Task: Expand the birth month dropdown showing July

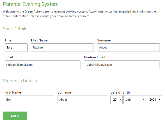Action: click(x=135, y=100)
